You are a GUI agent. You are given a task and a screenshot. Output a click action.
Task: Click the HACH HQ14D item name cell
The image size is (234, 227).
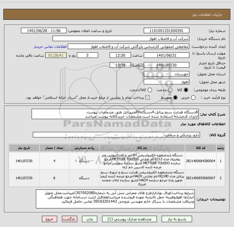point(142,178)
